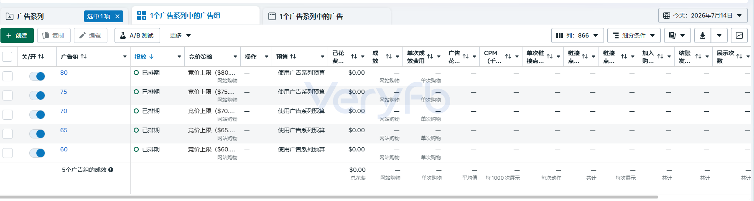Screen dimensions: 754x201
Task: Sort by 展示次数 arrows
Action: [739, 56]
